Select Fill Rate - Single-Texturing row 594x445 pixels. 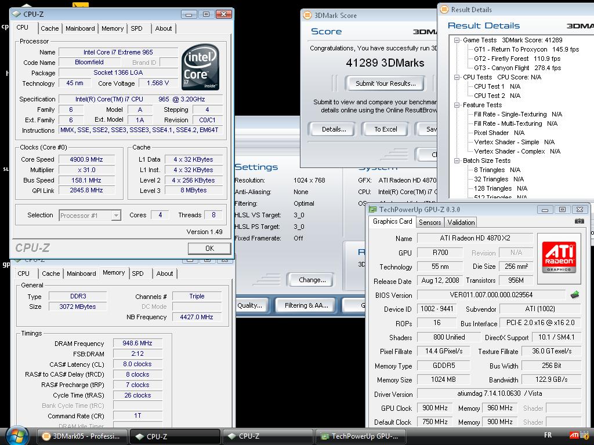pos(518,114)
